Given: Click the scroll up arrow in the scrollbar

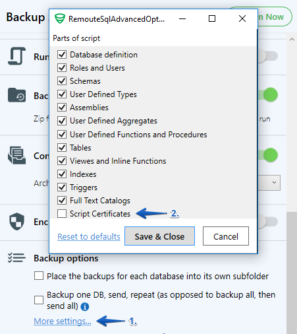Looking at the screenshot, I should click(292, 40).
